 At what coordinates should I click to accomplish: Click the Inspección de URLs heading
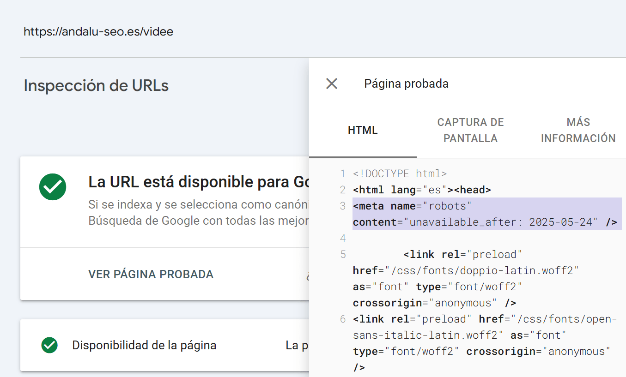(96, 85)
